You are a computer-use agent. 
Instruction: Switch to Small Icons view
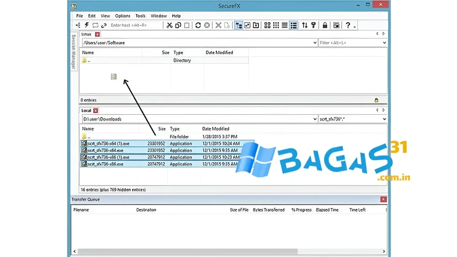[x=276, y=25]
